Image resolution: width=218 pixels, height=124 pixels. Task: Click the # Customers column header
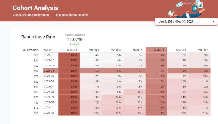click(x=31, y=50)
